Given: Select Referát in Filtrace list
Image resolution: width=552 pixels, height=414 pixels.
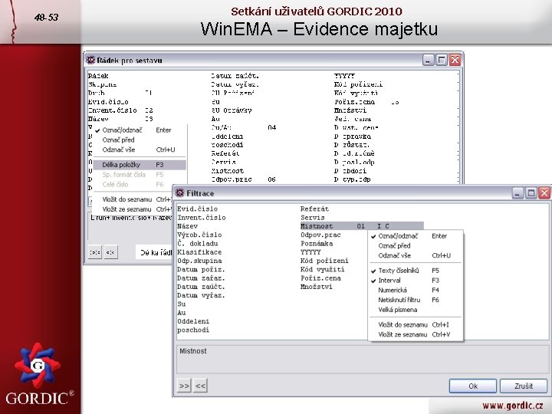Looking at the screenshot, I should (314, 209).
